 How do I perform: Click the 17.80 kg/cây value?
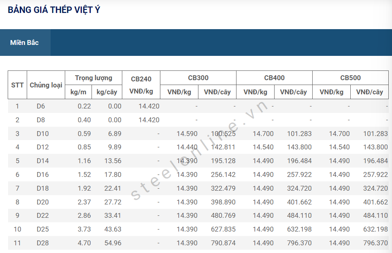pyautogui.click(x=113, y=175)
